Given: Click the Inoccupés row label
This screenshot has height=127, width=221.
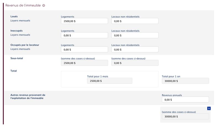Looking at the screenshot, I should [x=16, y=31].
